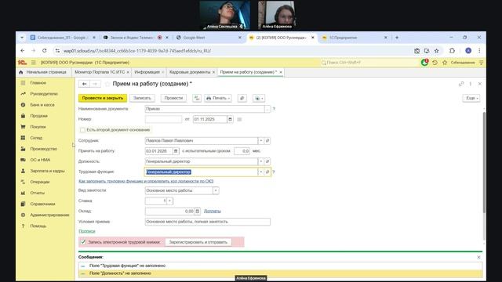Click the Записать button

142,98
